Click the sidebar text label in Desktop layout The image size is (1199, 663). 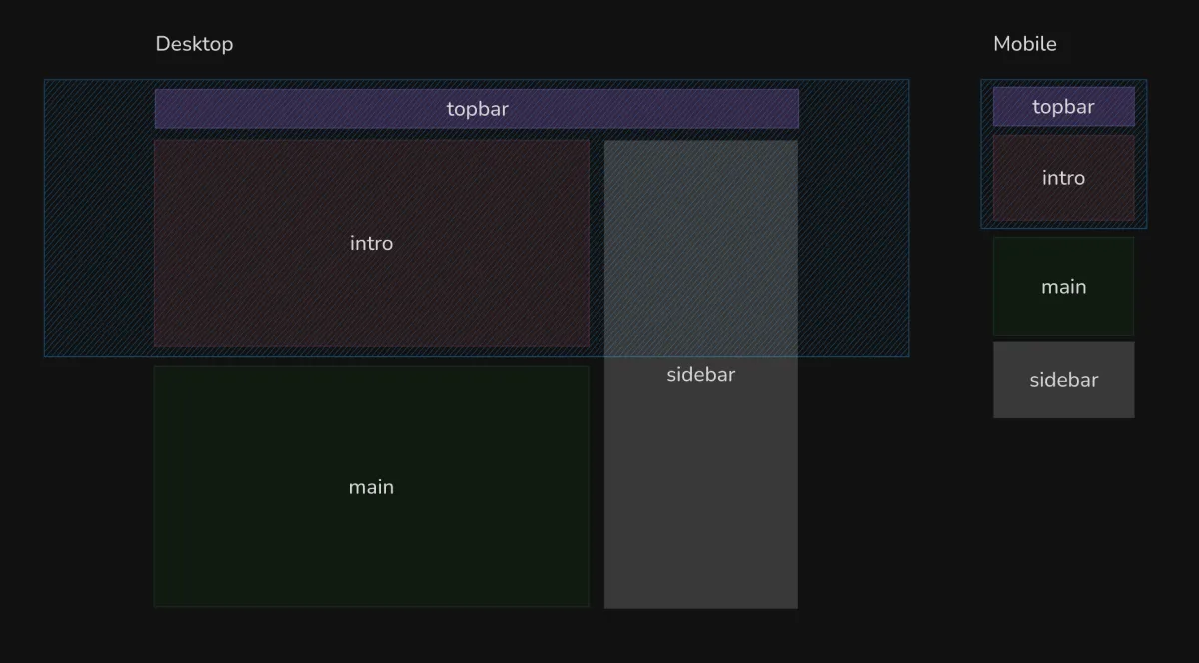[700, 375]
